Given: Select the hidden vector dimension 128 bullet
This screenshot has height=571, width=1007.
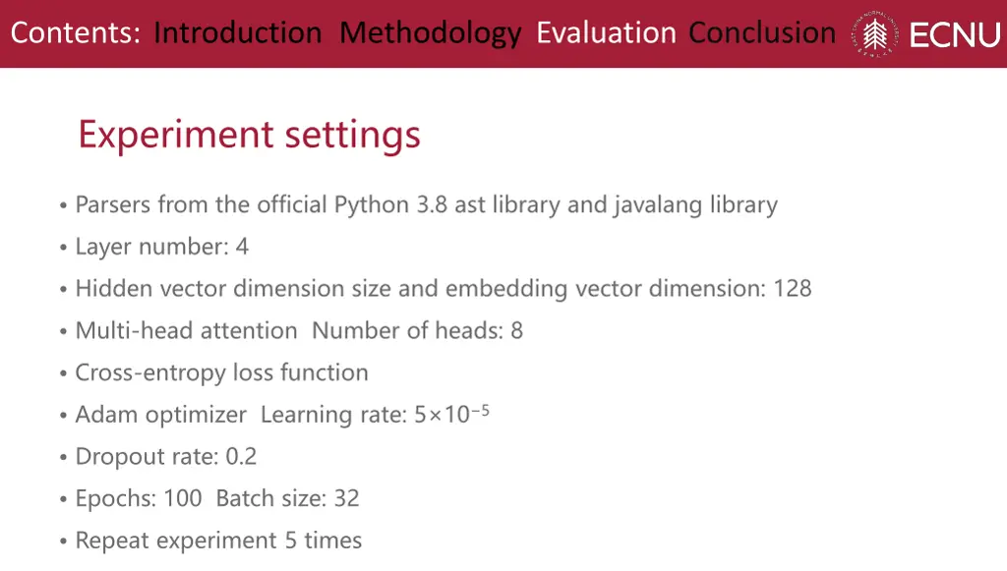Looking at the screenshot, I should point(444,289).
